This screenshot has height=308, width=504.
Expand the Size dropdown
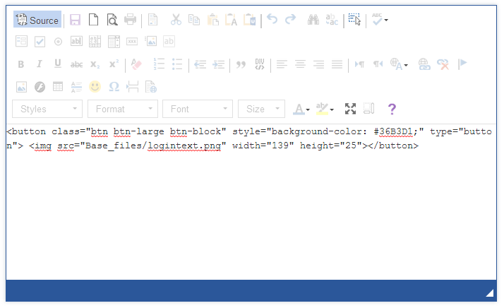[261, 109]
